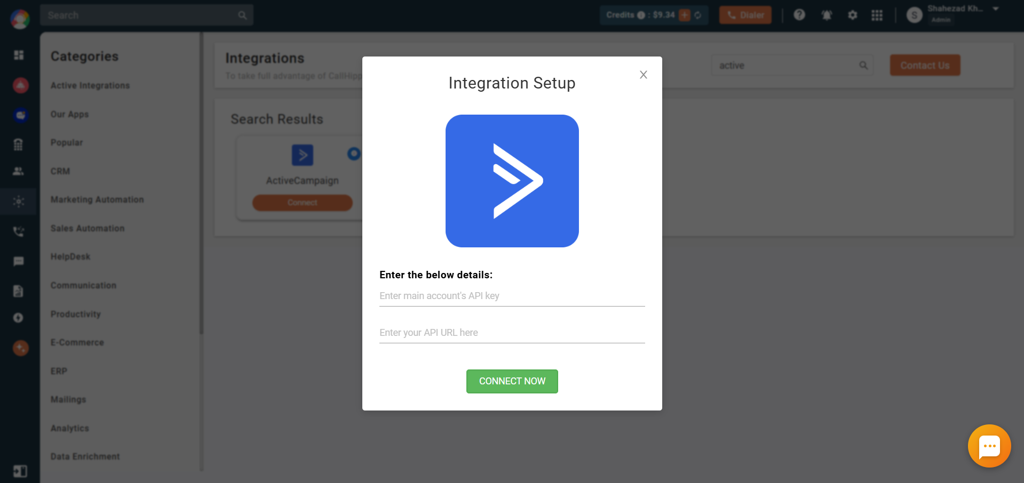The width and height of the screenshot is (1024, 483).
Task: Click the top search magnifier icon
Action: click(242, 15)
